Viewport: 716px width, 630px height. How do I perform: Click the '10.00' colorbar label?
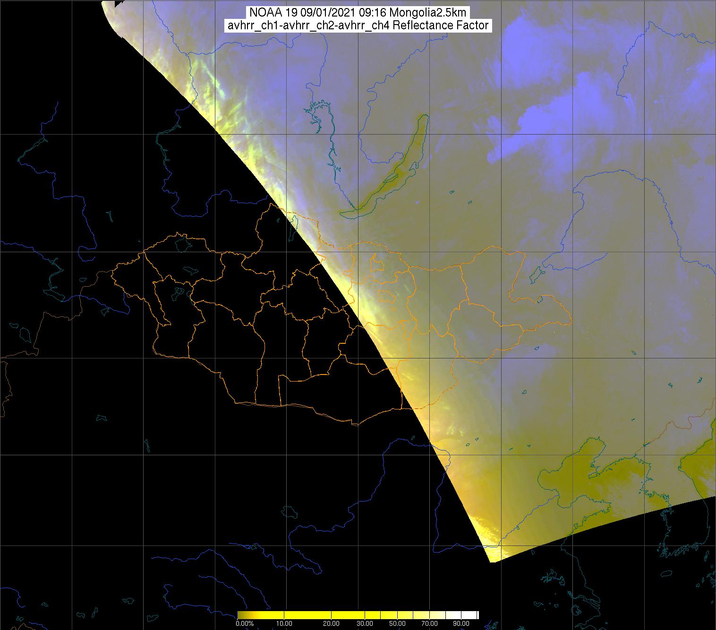click(x=284, y=623)
